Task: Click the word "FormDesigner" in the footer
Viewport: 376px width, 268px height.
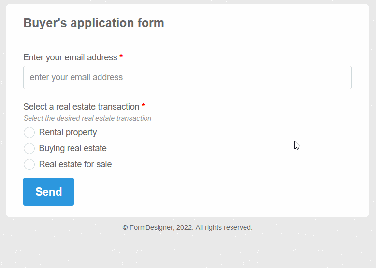Action: (151, 227)
